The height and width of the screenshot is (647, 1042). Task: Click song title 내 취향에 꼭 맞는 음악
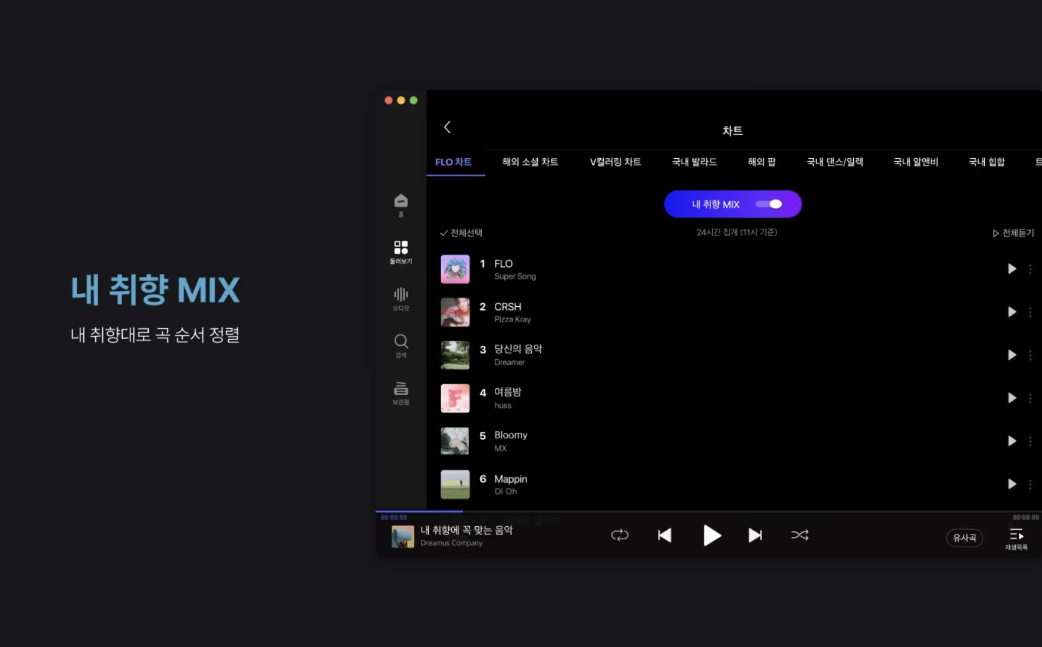[x=466, y=530]
